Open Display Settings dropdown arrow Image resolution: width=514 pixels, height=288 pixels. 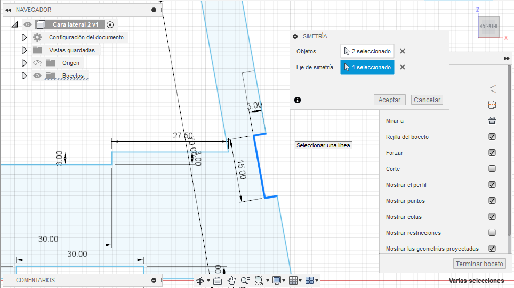click(x=284, y=281)
